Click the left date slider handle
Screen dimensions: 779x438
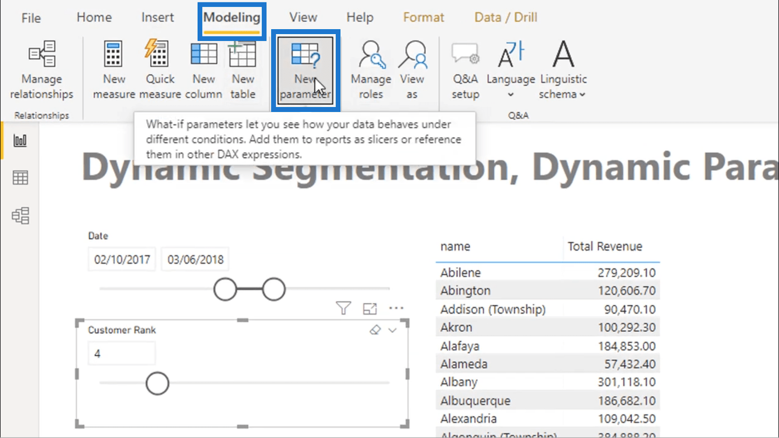click(225, 289)
